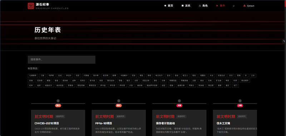Click the 搜索事件 search input field
286x136 pixels.
(x=61, y=60)
